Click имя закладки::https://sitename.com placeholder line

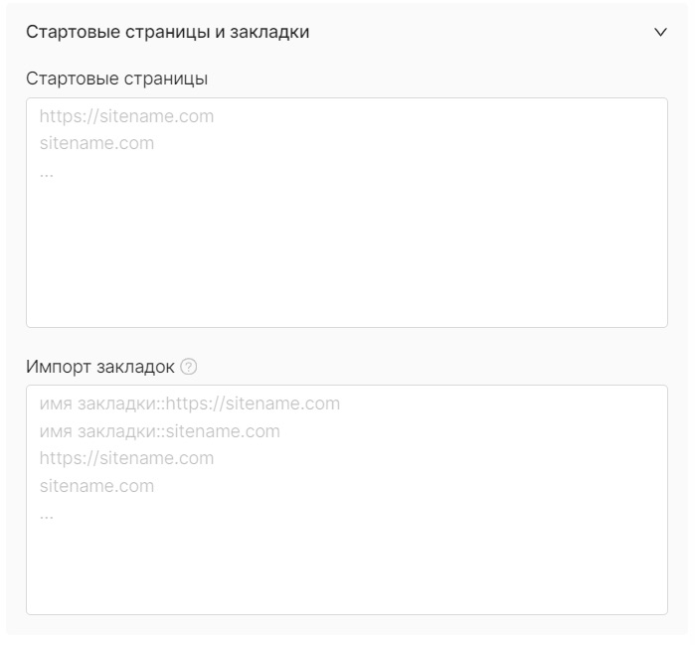pyautogui.click(x=190, y=403)
